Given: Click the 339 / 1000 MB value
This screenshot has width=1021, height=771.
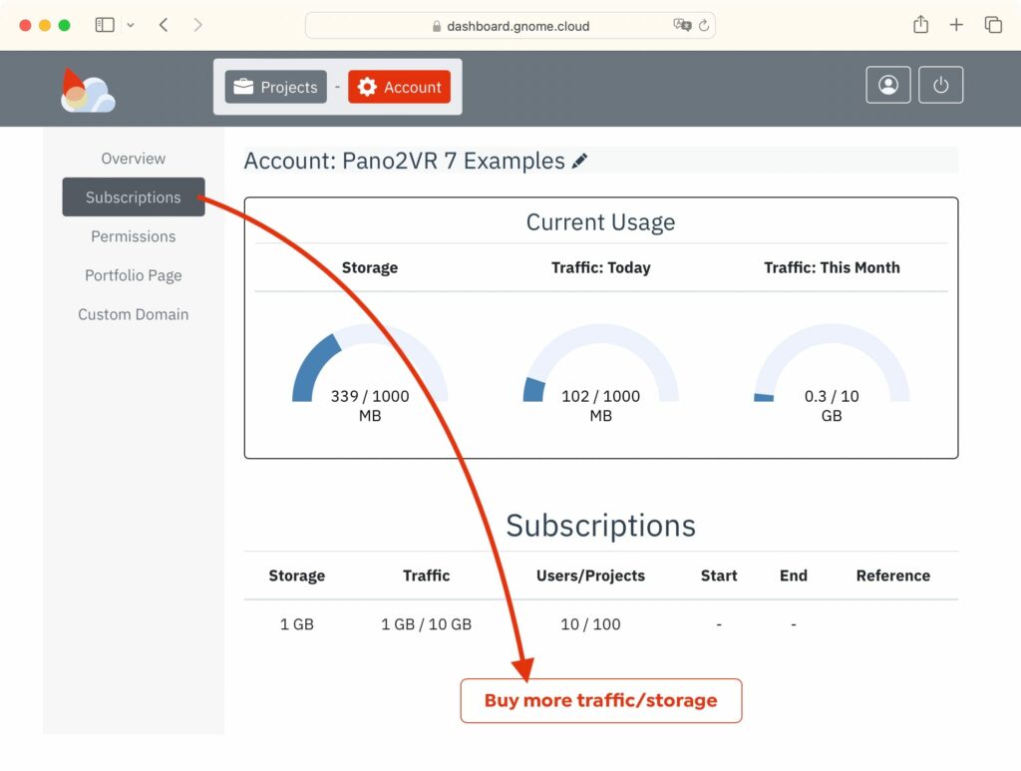Looking at the screenshot, I should [370, 405].
